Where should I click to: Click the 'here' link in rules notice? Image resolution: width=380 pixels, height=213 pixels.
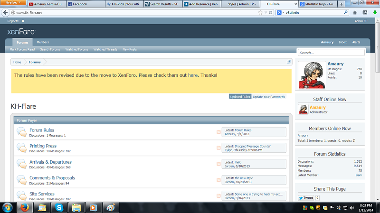pos(192,75)
